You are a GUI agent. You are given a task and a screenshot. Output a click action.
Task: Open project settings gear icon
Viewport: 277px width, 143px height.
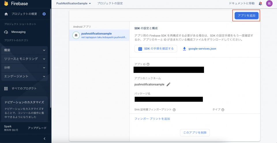(44, 14)
